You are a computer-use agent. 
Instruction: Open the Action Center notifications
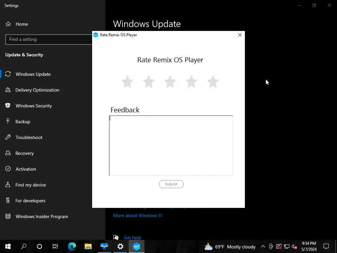(x=326, y=246)
